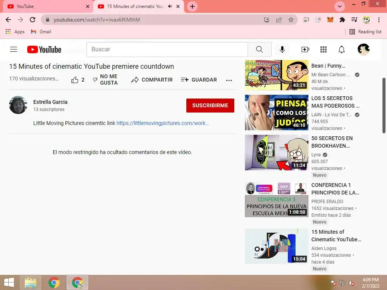
Task: Open the media control queue icon
Action: [354, 20]
